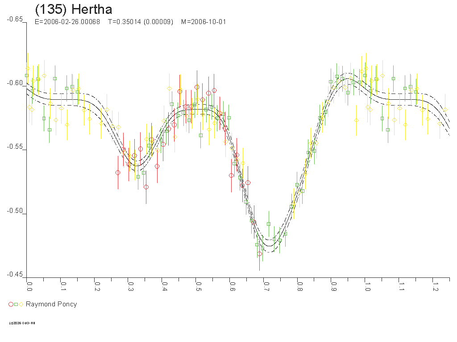457x342 pixels.
Task: Click the y-axis label -0.45
Action: click(x=15, y=274)
